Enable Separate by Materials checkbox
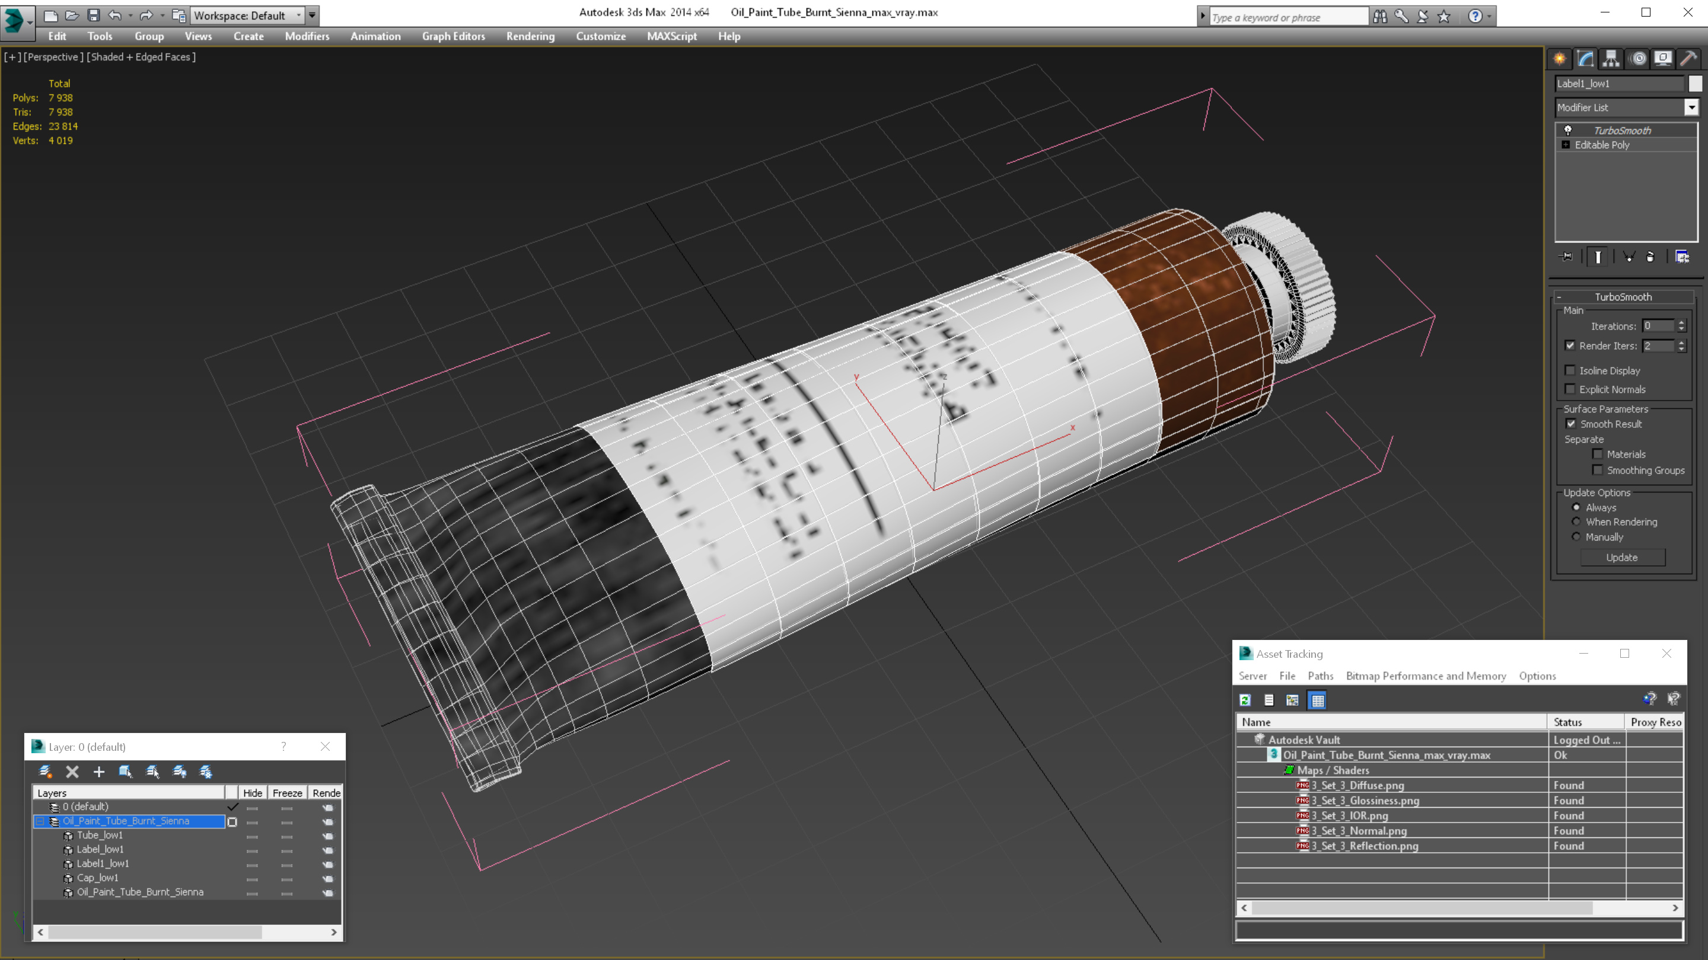This screenshot has height=960, width=1708. (1597, 454)
